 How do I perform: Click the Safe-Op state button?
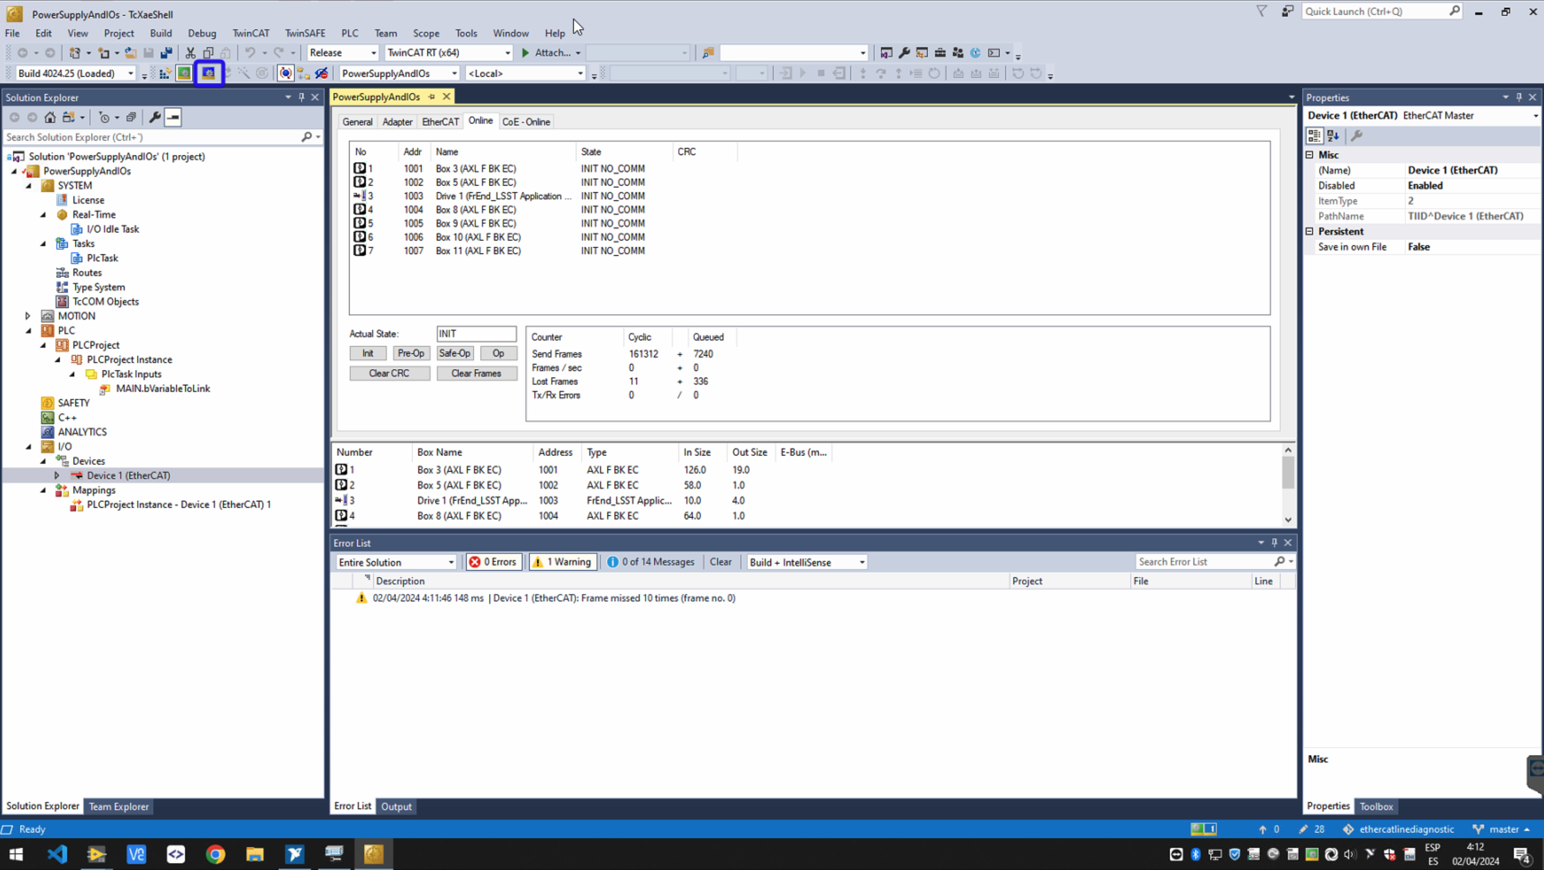click(454, 354)
